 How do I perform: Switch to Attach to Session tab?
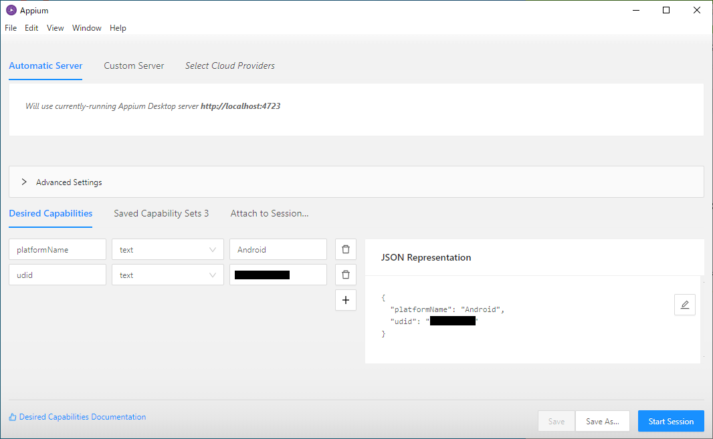point(269,214)
